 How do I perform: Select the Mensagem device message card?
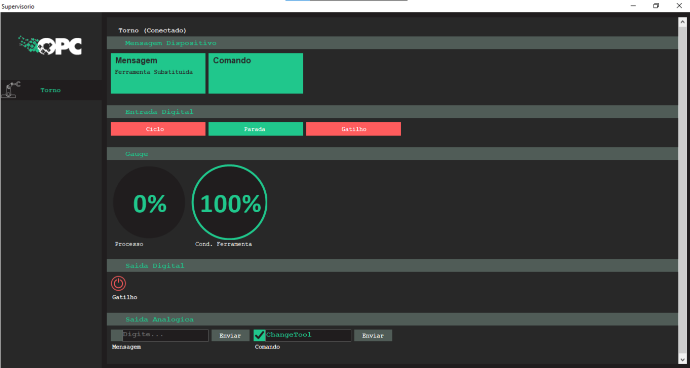click(x=158, y=73)
